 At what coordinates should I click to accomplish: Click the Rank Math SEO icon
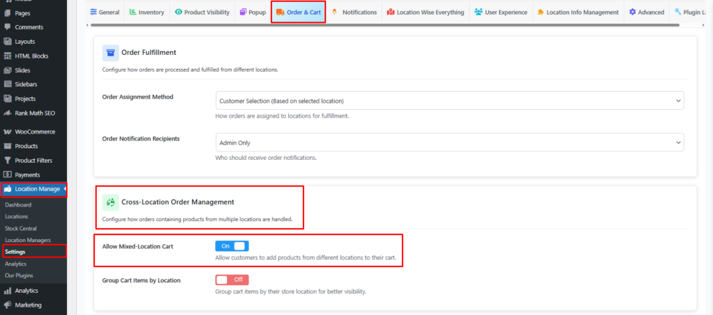[x=8, y=113]
